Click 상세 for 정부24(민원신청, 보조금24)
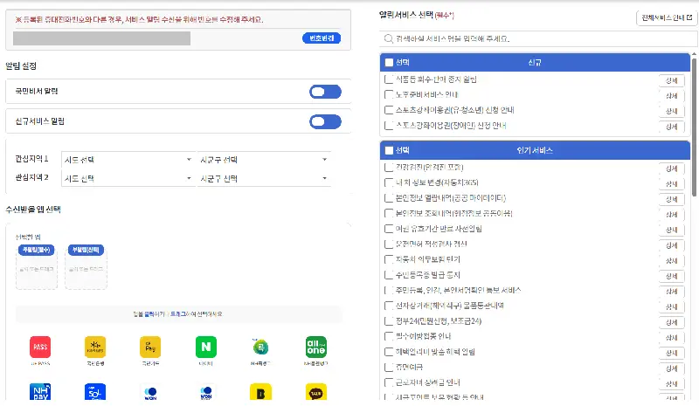 click(x=671, y=322)
